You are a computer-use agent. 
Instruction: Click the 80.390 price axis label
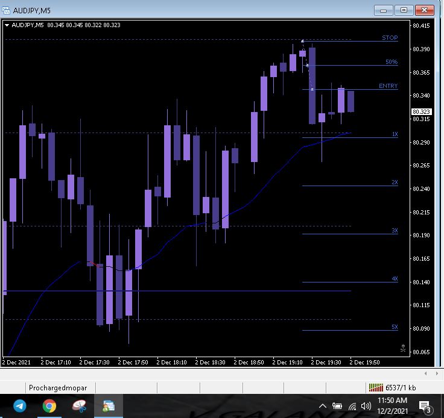click(x=421, y=49)
